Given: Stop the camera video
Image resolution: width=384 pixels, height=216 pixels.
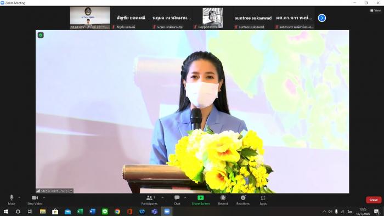Looking at the screenshot, I should 35,200.
